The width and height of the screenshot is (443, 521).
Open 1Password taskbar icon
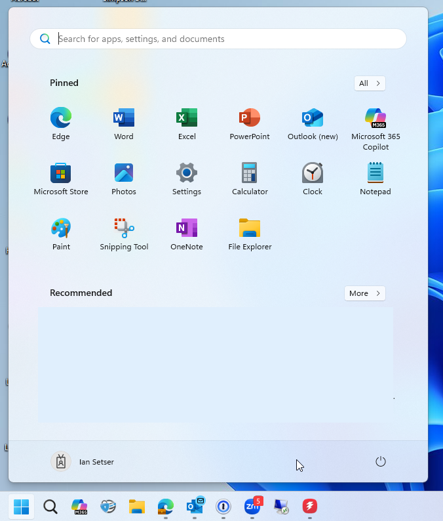[223, 507]
